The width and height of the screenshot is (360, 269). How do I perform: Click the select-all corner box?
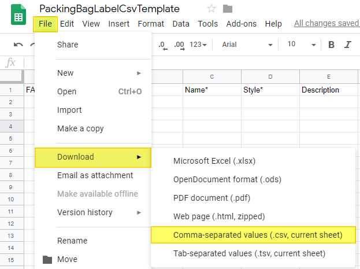12,76
